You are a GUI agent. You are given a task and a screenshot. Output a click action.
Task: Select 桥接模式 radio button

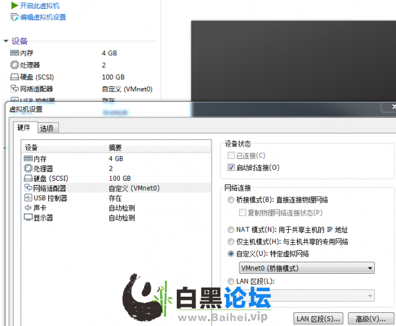pyautogui.click(x=232, y=200)
